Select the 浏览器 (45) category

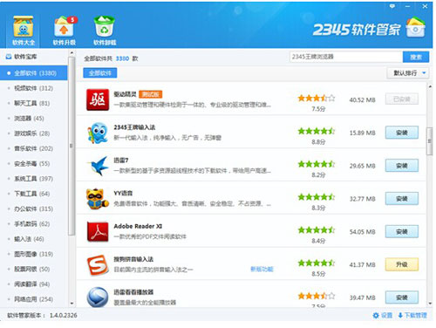tap(29, 119)
